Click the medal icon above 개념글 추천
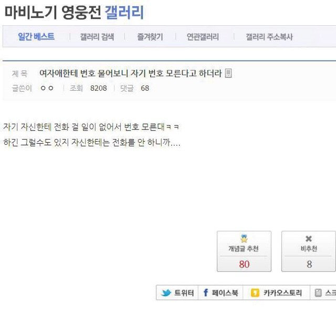 click(x=244, y=239)
